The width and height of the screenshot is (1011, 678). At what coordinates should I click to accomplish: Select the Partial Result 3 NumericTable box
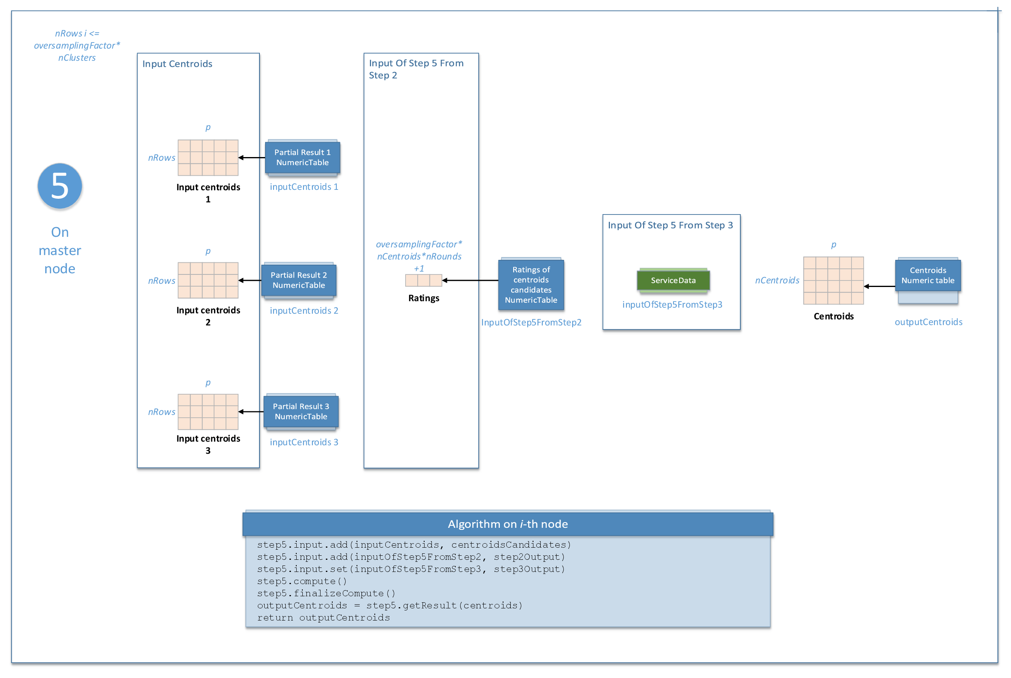[x=301, y=411]
